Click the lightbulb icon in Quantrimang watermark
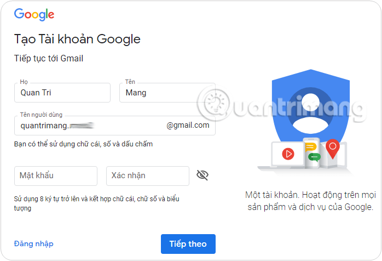This screenshot has height=261, width=382. pos(214,103)
